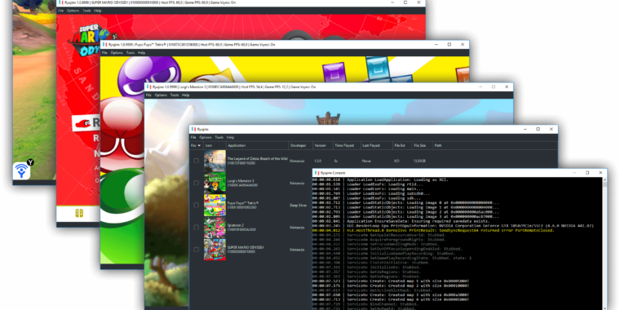Click "XCI" file extension cell
The image size is (620, 310).
coord(397,161)
